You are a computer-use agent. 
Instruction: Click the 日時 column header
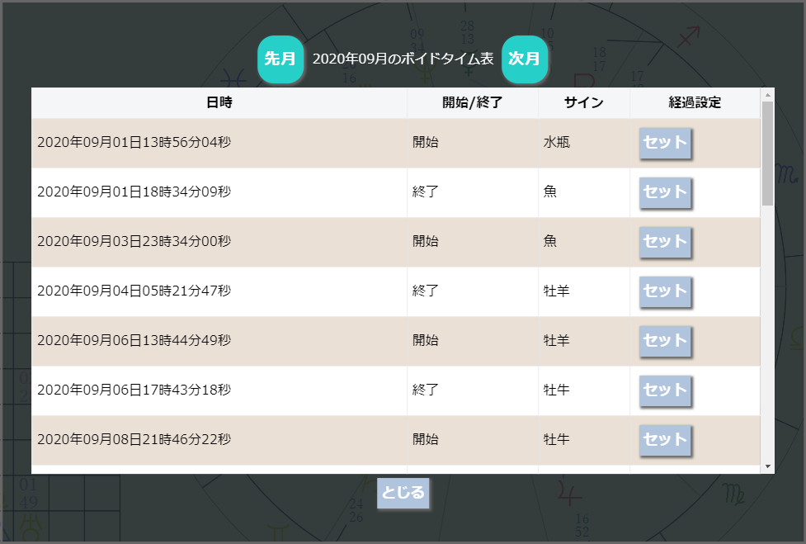(x=219, y=103)
